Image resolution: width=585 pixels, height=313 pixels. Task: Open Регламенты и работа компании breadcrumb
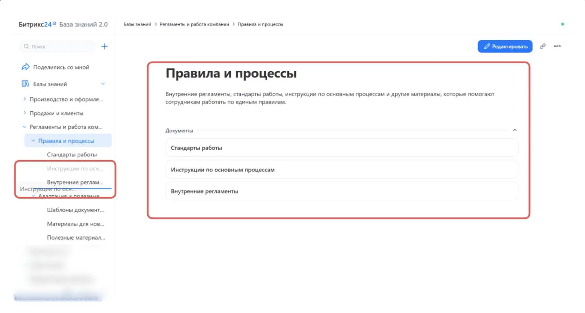point(194,24)
